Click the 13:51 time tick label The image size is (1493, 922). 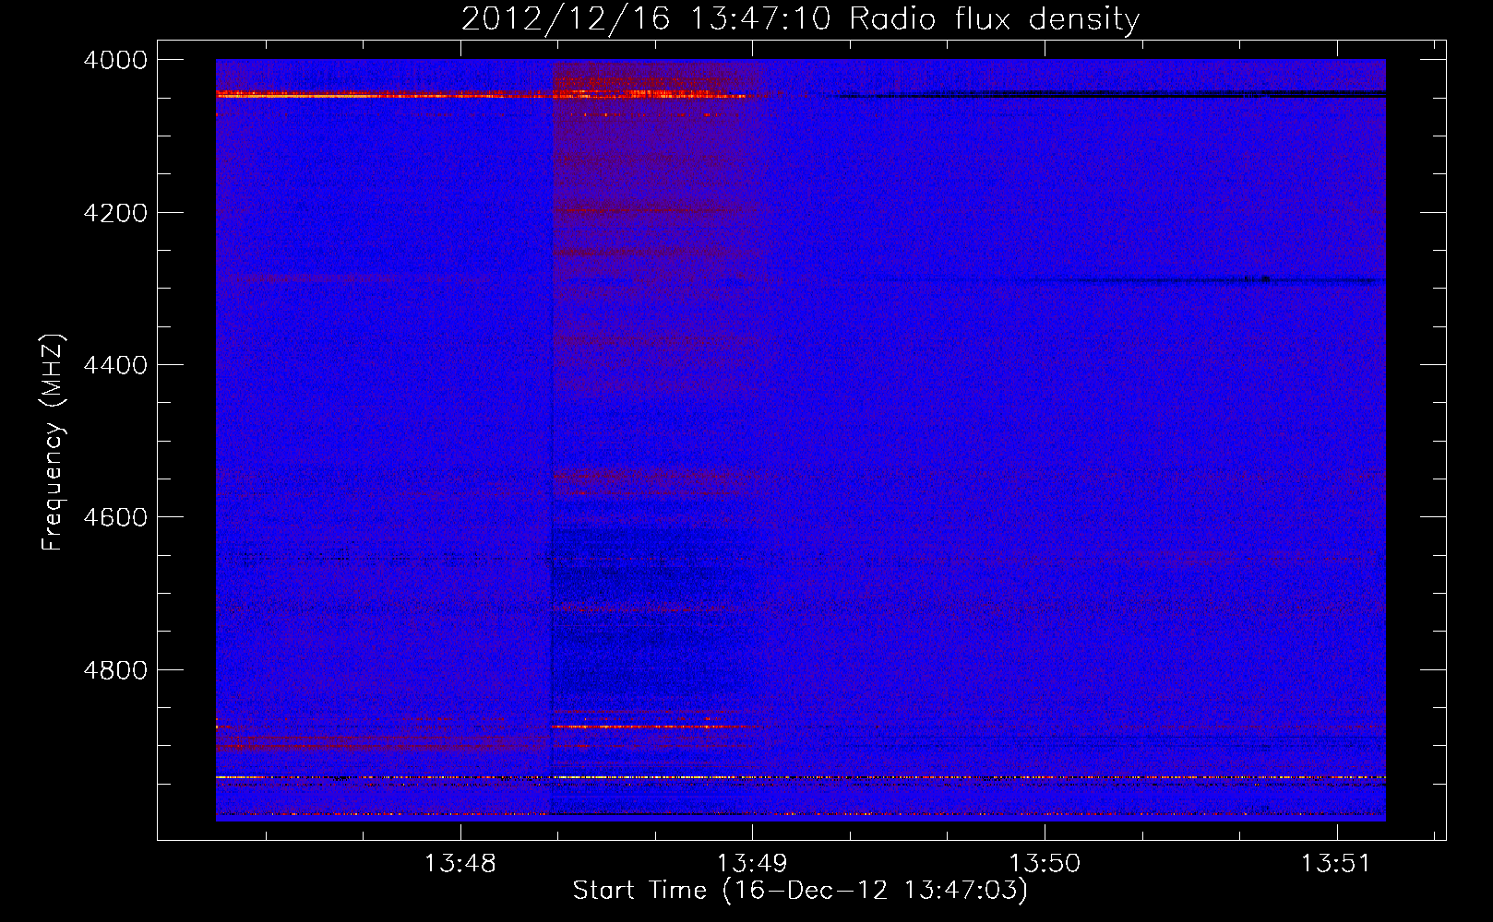pyautogui.click(x=1336, y=864)
